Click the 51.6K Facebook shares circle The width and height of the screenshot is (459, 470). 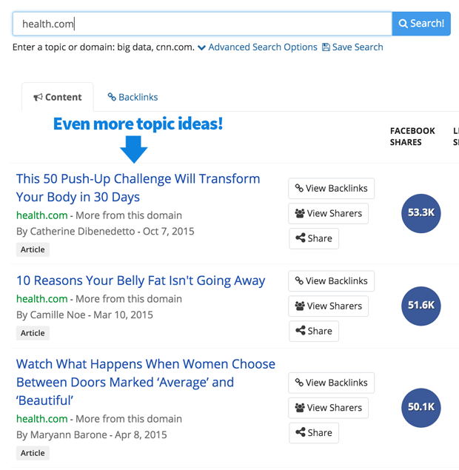point(421,306)
